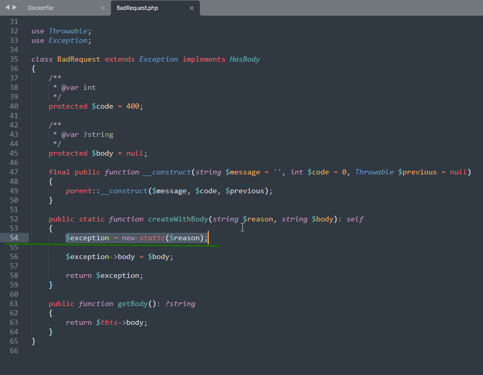Place cursor on class name BadRequest
Image resolution: width=483 pixels, height=375 pixels.
(x=78, y=59)
